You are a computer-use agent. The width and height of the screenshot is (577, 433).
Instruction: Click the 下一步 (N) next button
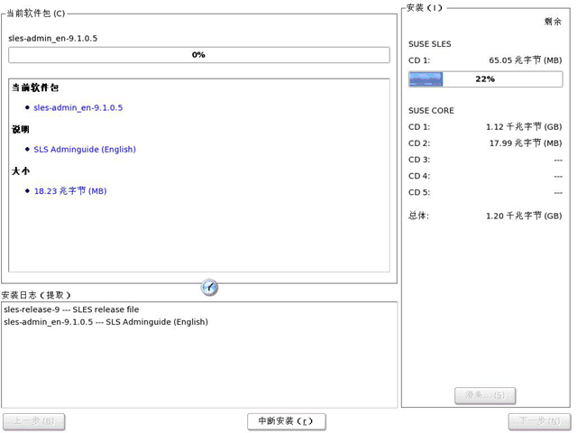[x=539, y=421]
